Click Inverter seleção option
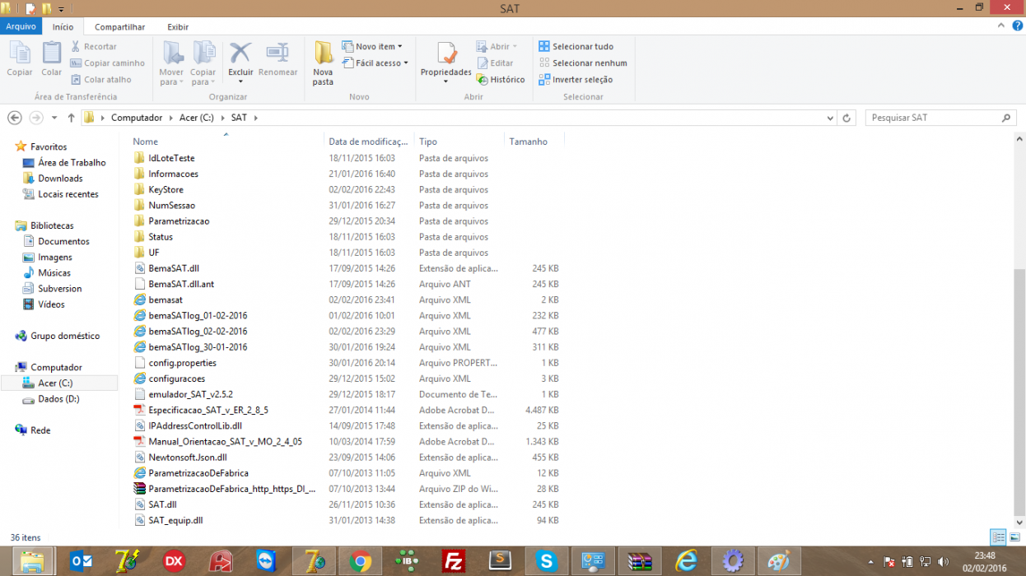 tap(576, 80)
